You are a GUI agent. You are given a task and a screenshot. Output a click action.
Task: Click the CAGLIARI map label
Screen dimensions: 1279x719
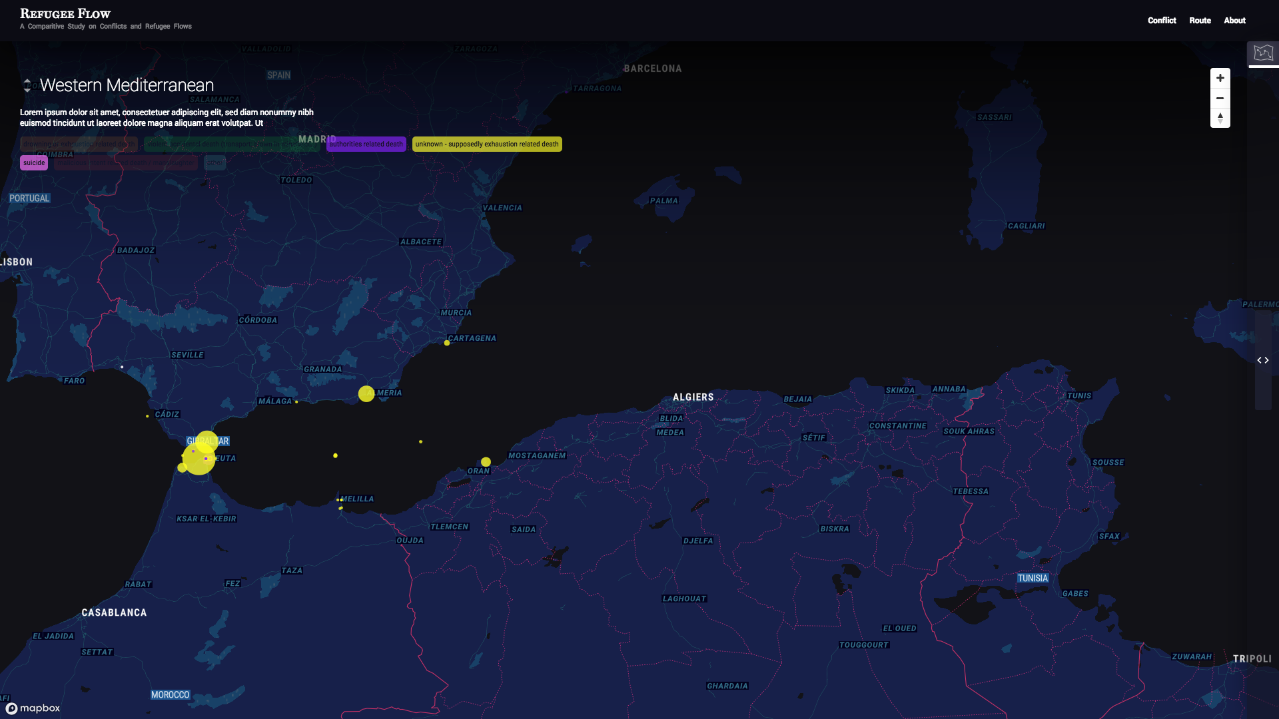[x=1027, y=226]
